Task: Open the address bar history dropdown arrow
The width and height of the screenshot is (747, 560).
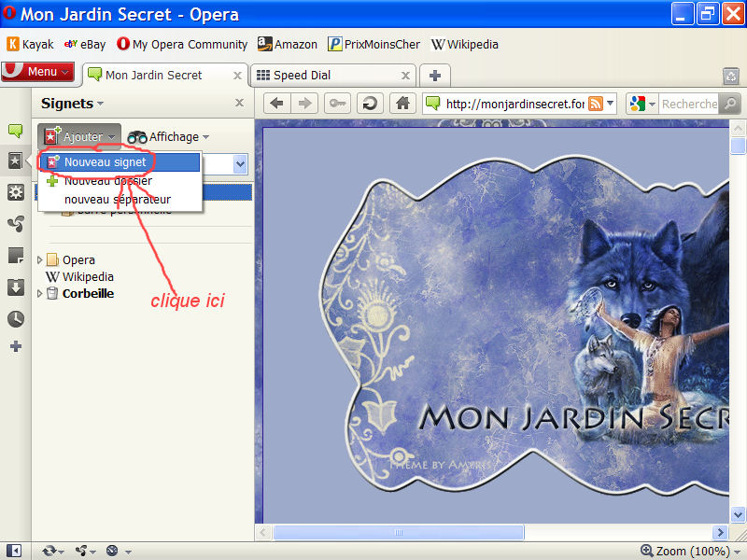Action: point(611,103)
